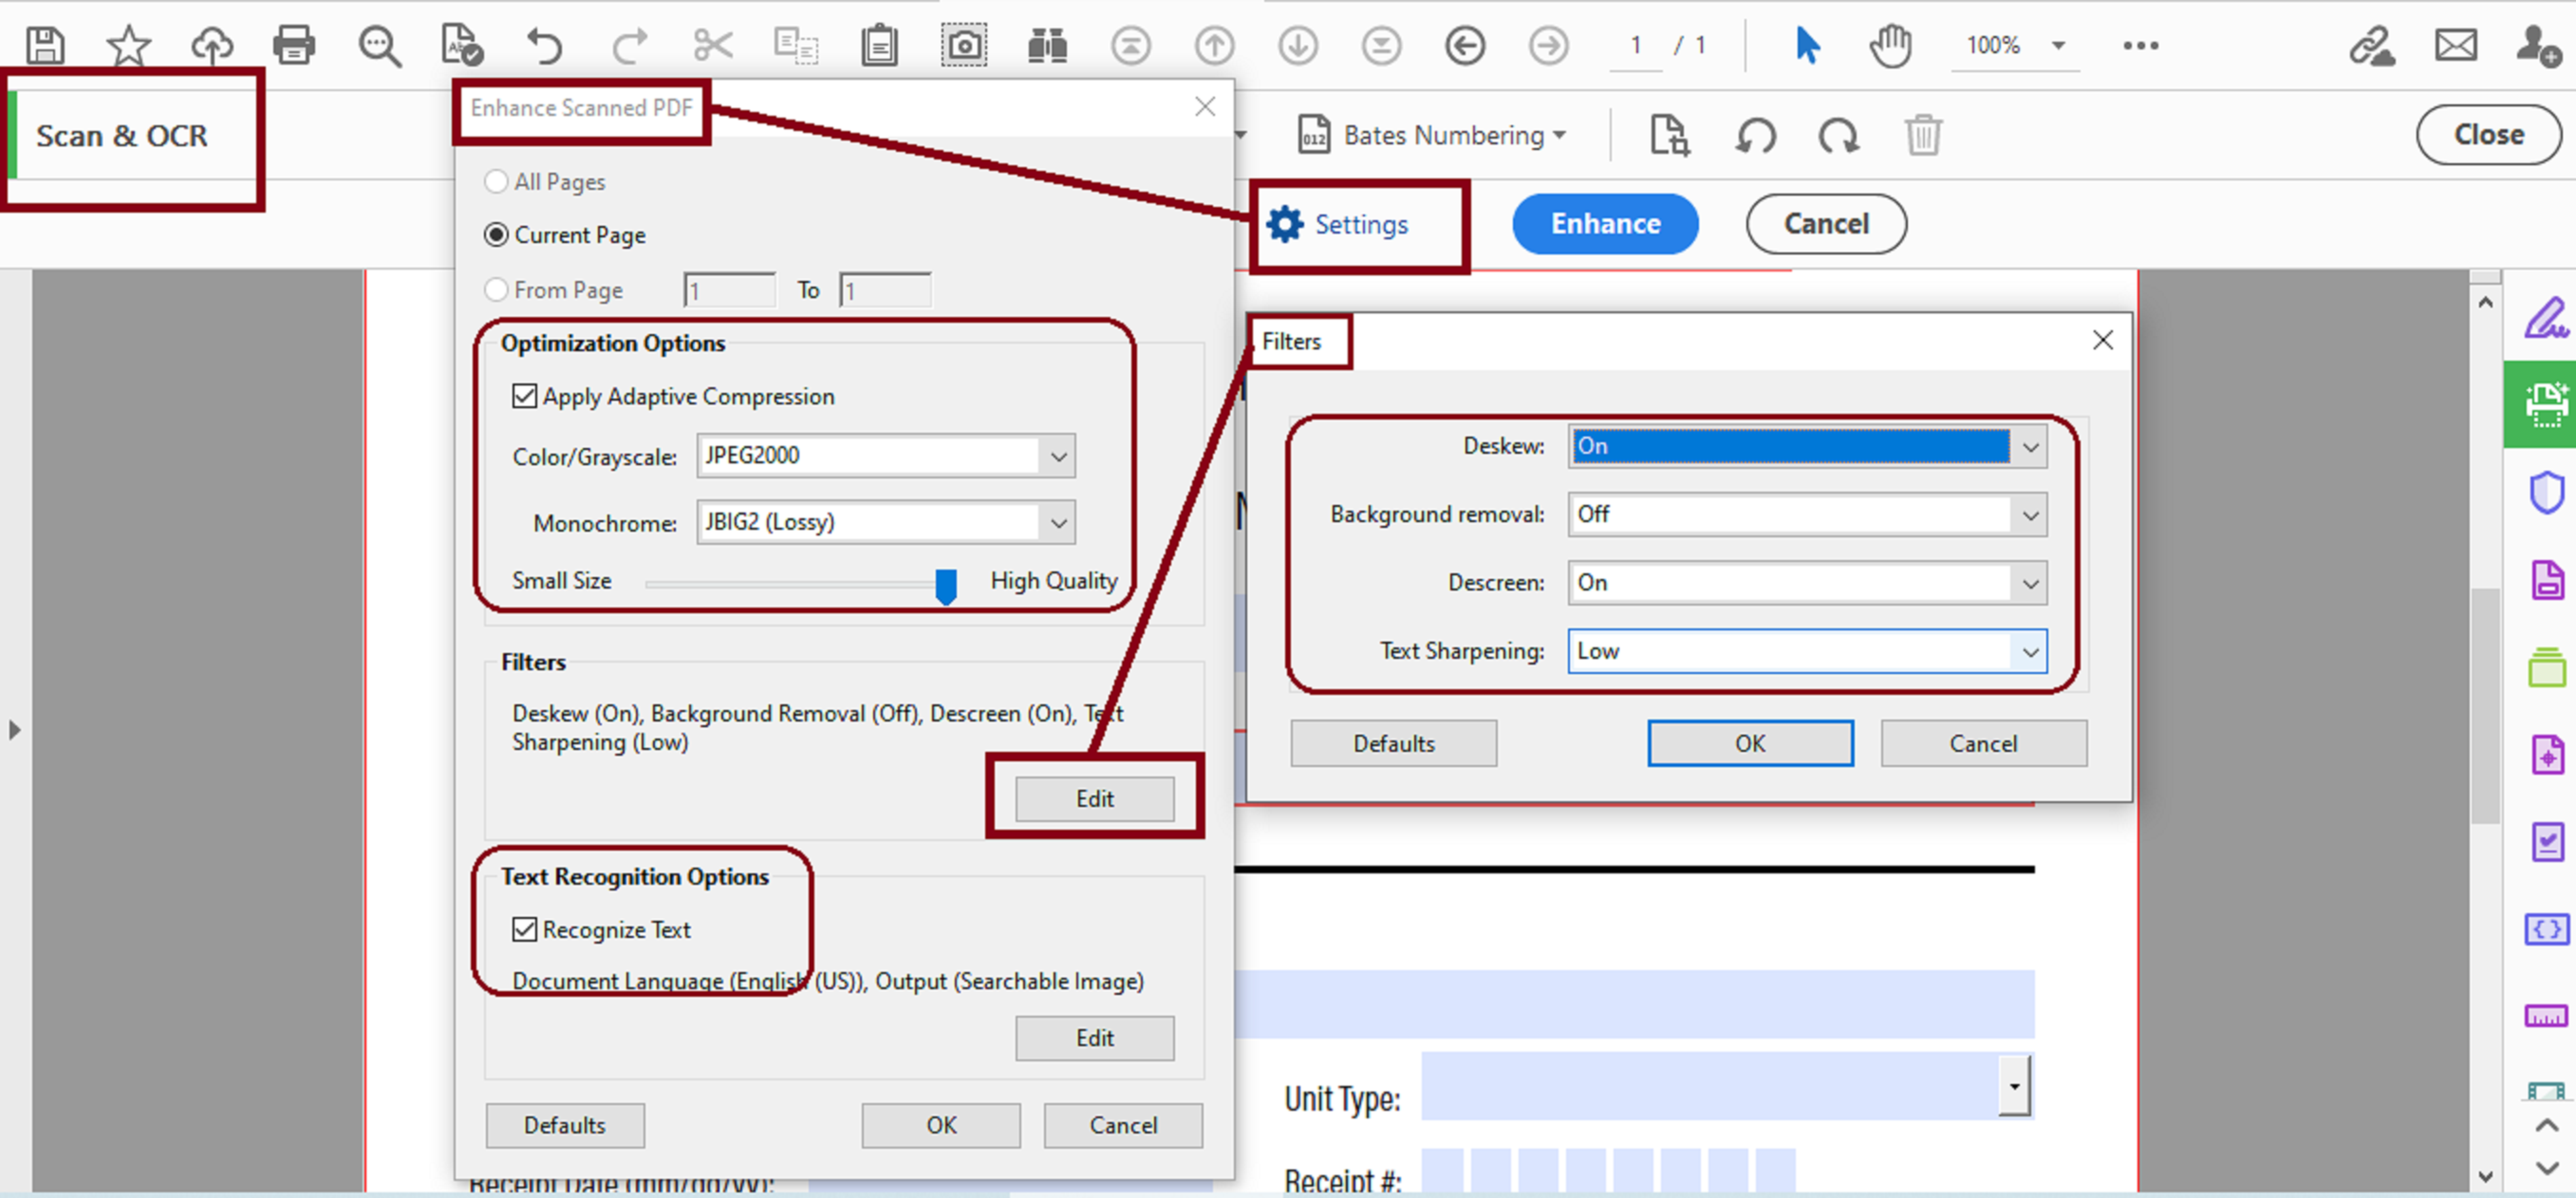Select the From Page radio button
The height and width of the screenshot is (1198, 2576).
(496, 290)
